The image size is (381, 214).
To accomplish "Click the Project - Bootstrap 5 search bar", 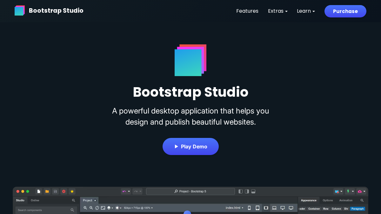I will pyautogui.click(x=190, y=191).
